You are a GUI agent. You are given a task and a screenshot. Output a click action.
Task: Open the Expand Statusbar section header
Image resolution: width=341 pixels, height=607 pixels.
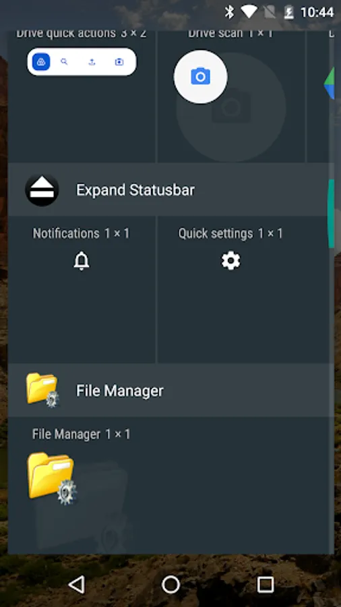(x=171, y=190)
